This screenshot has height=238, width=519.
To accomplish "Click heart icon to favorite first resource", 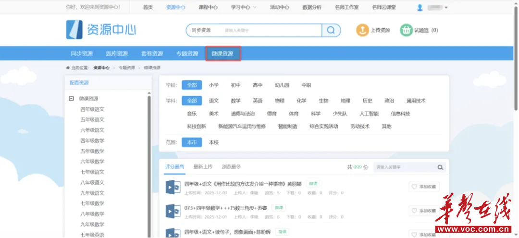I will click(x=414, y=187).
